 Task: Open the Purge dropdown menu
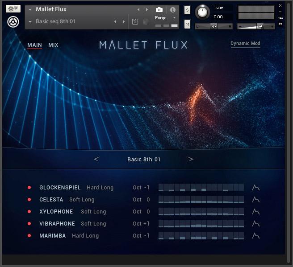click(165, 18)
